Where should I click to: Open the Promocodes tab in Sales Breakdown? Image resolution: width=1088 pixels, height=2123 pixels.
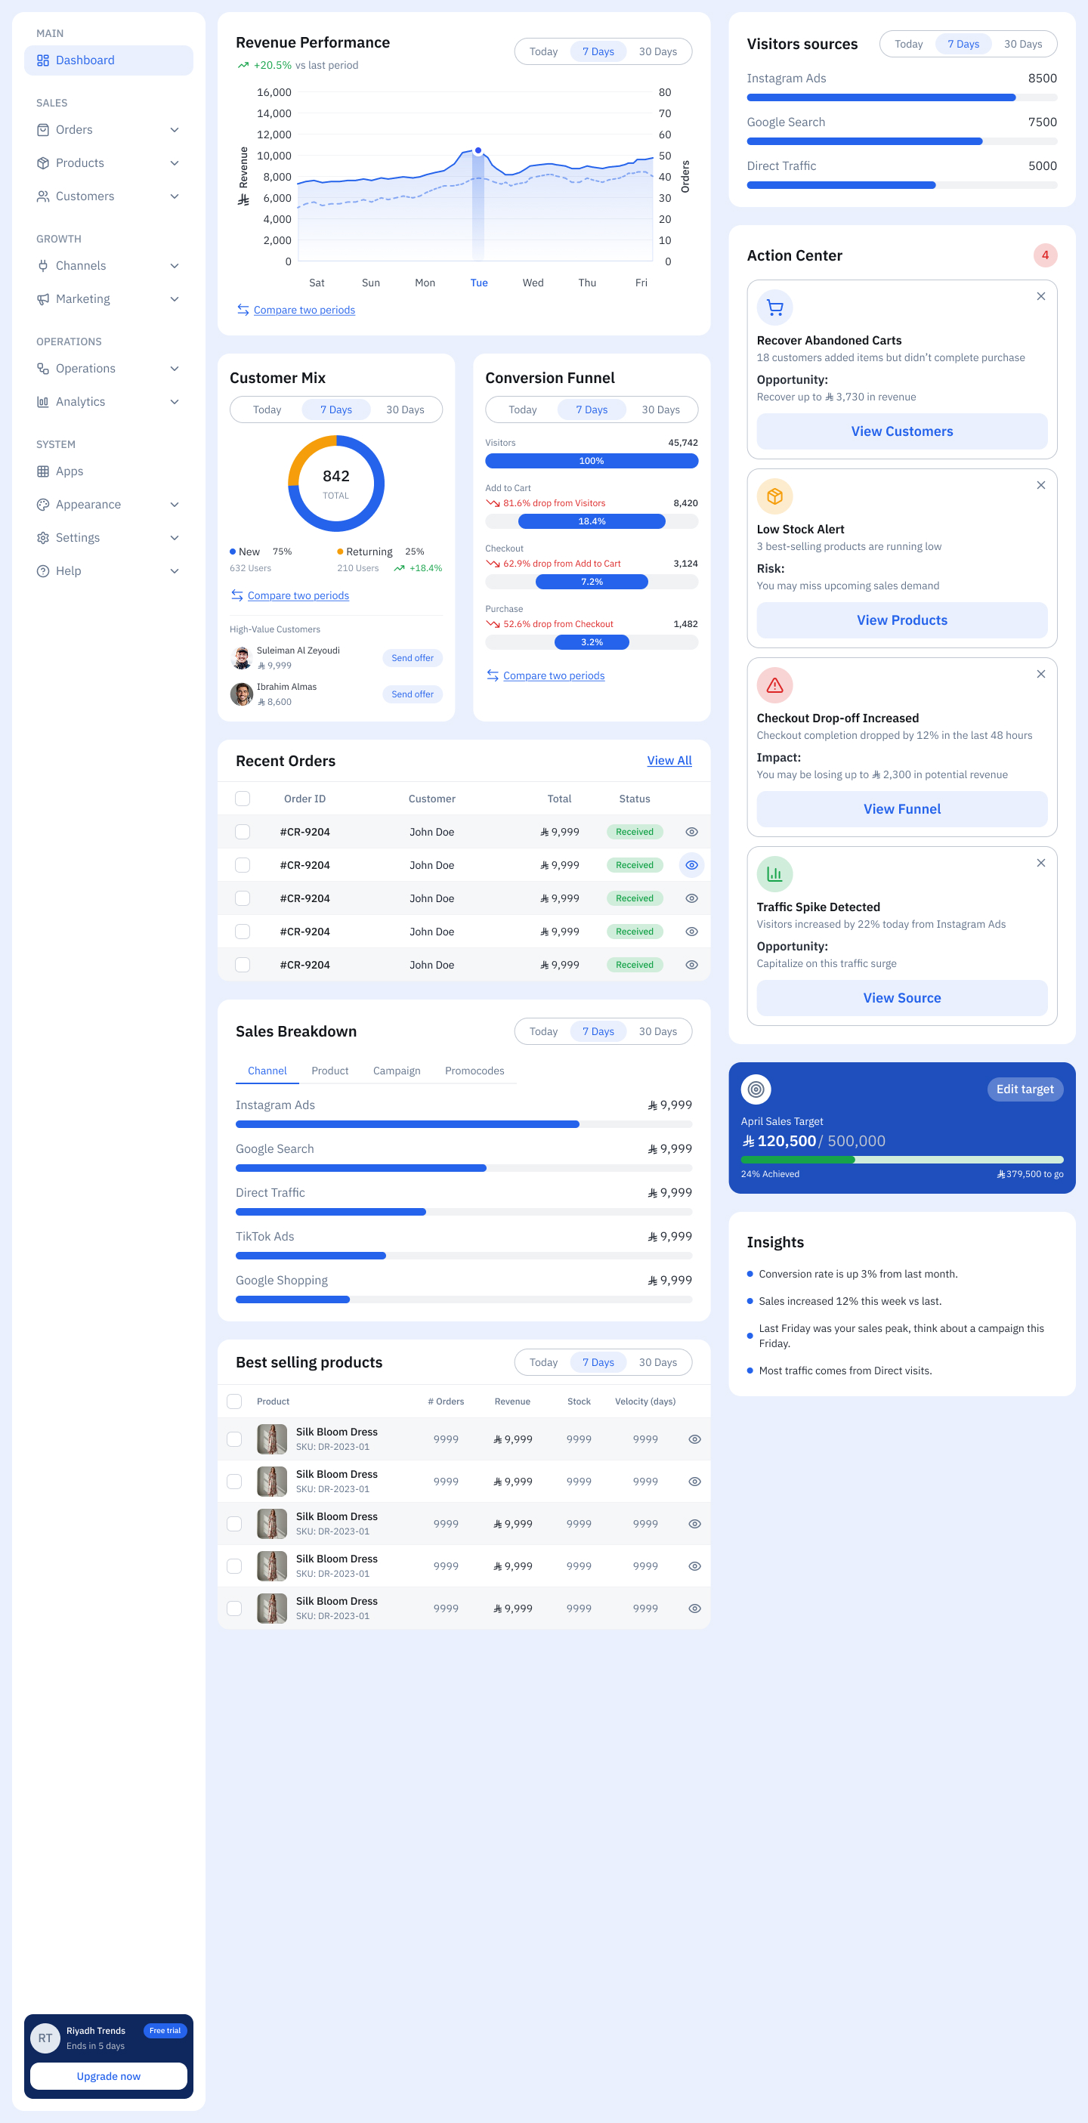(x=474, y=1071)
